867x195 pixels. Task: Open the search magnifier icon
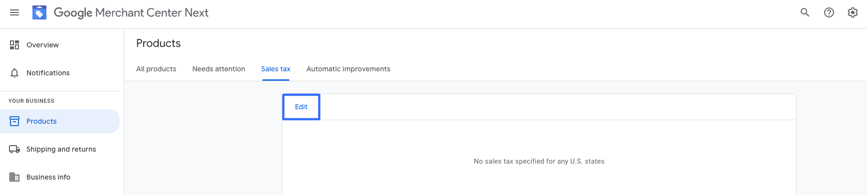pos(805,12)
